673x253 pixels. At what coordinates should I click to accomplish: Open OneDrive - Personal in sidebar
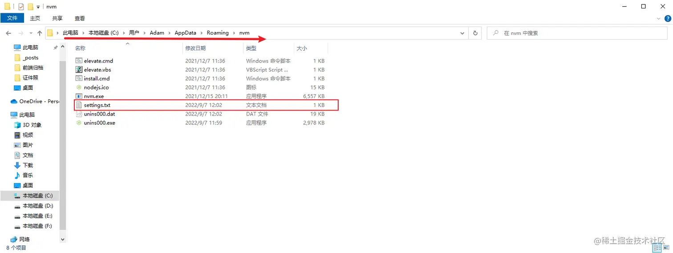pyautogui.click(x=35, y=101)
